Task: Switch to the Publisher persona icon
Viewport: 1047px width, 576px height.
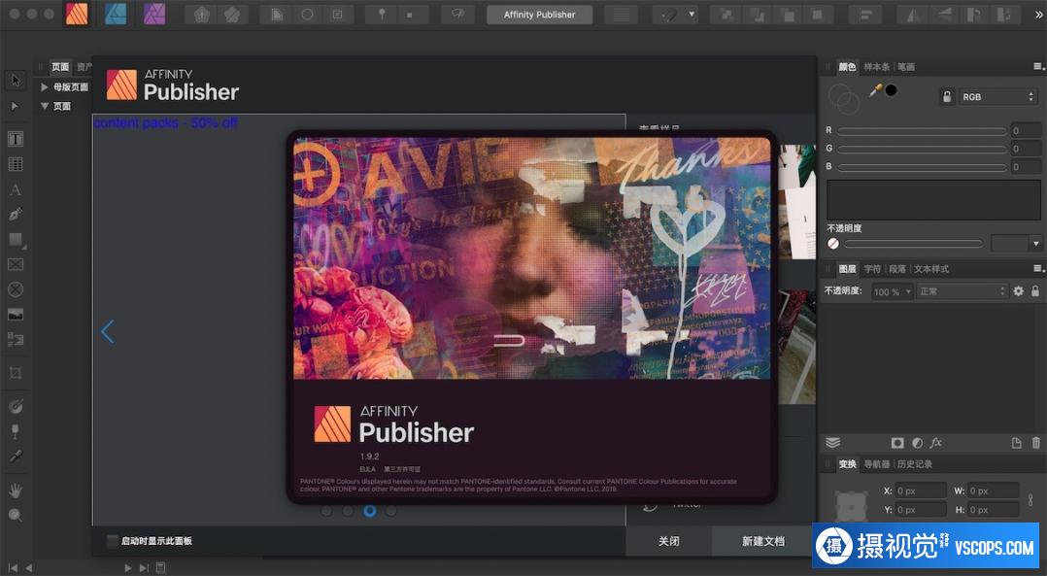Action: click(77, 14)
